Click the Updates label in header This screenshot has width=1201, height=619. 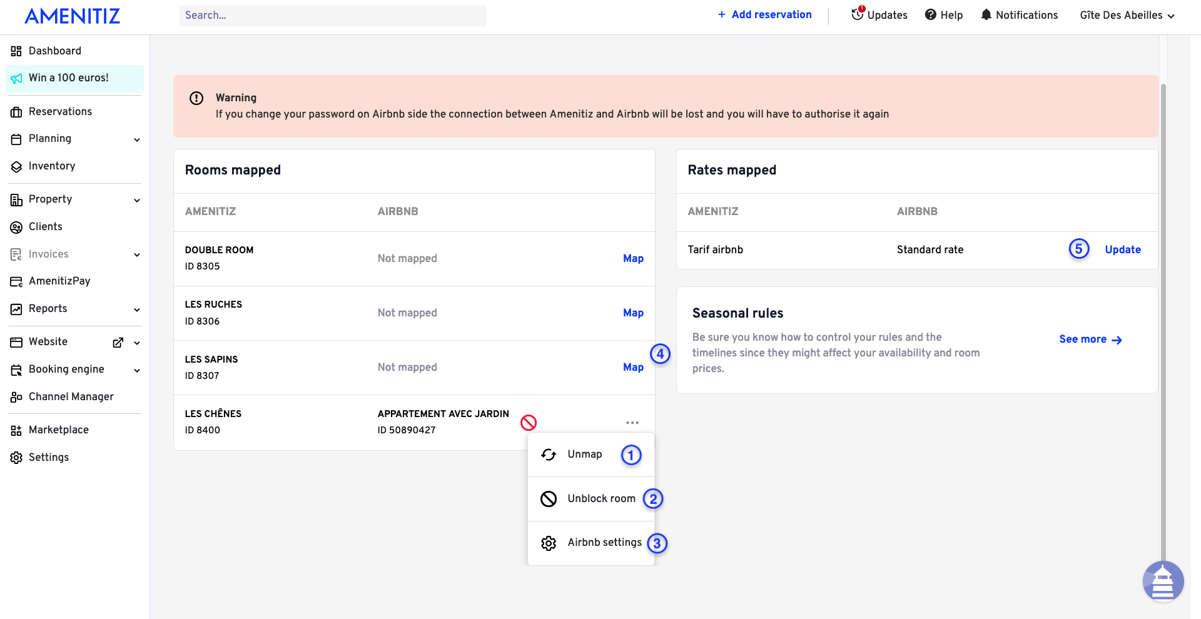pyautogui.click(x=887, y=15)
